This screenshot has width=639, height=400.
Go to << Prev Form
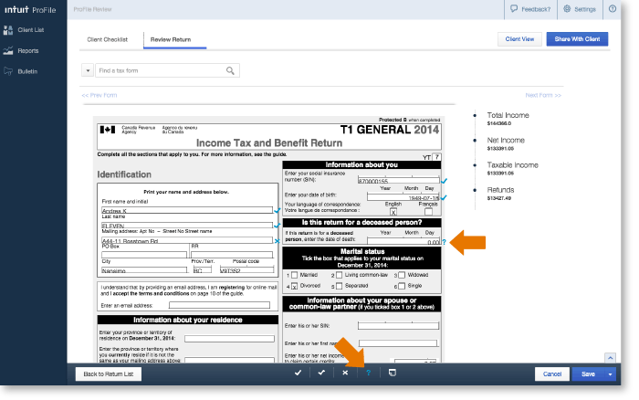[x=99, y=95]
